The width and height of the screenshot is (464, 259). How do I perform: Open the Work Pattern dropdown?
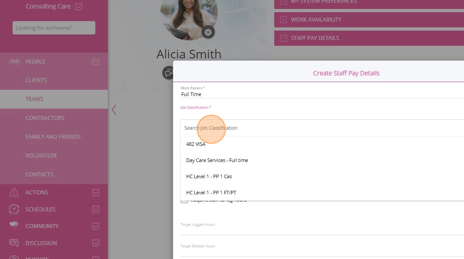pos(322,95)
